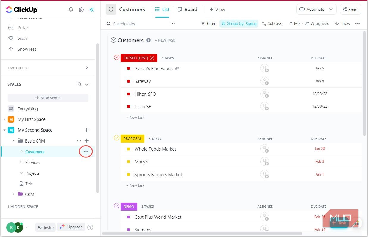Click the yellow PROPOSAL status label

pyautogui.click(x=132, y=138)
